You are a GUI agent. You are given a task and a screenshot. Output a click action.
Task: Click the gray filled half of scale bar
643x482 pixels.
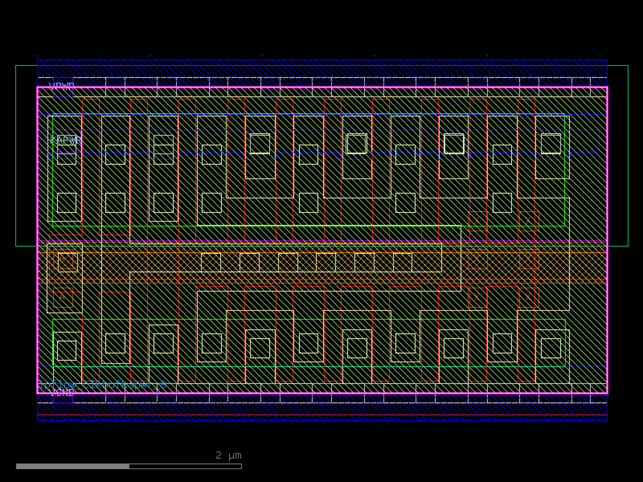pos(73,466)
